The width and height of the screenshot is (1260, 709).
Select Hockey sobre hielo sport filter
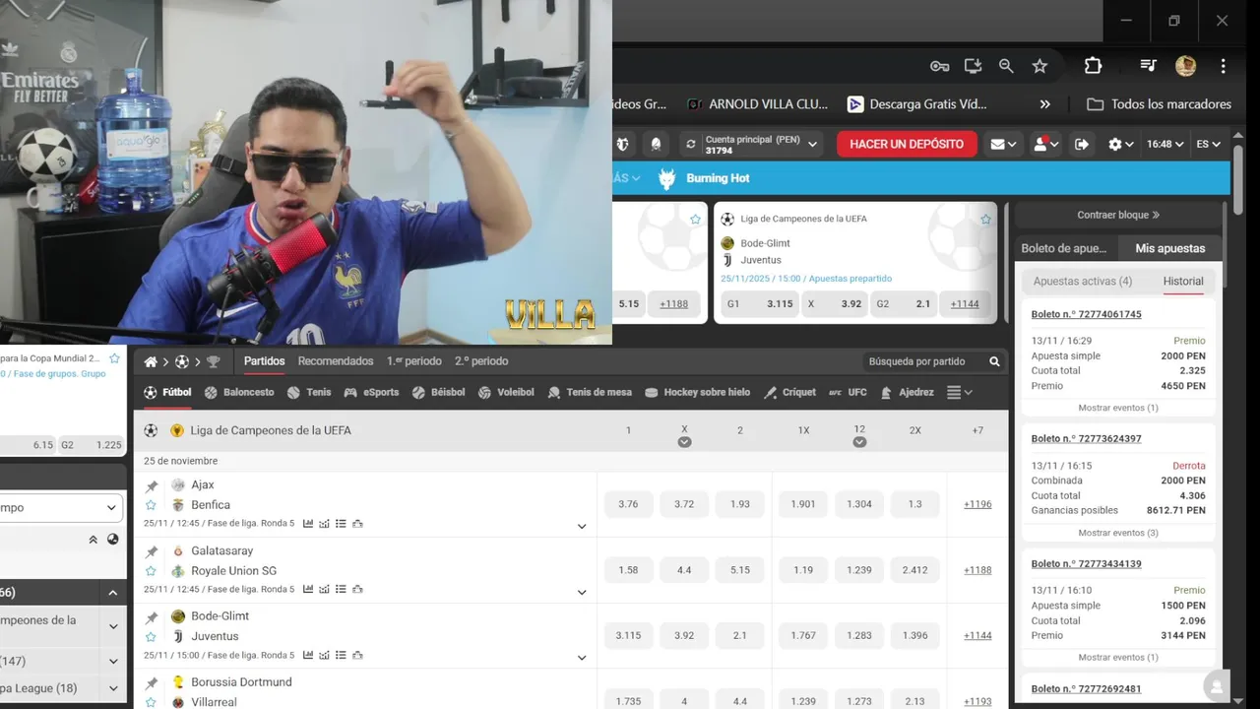coord(697,392)
